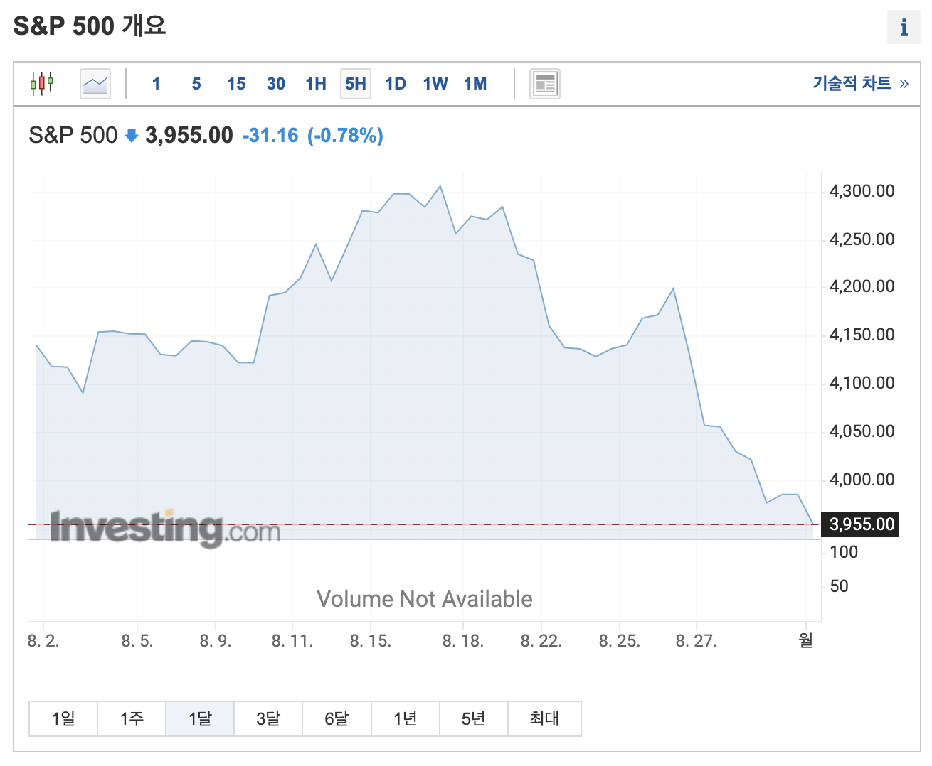
Task: Click the 8. 27. date label
Action: click(x=697, y=641)
